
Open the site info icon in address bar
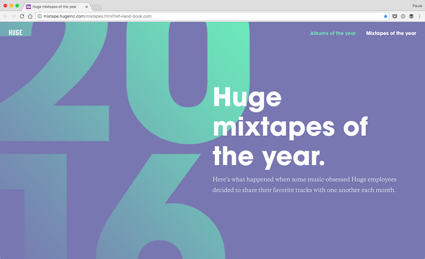coord(40,16)
